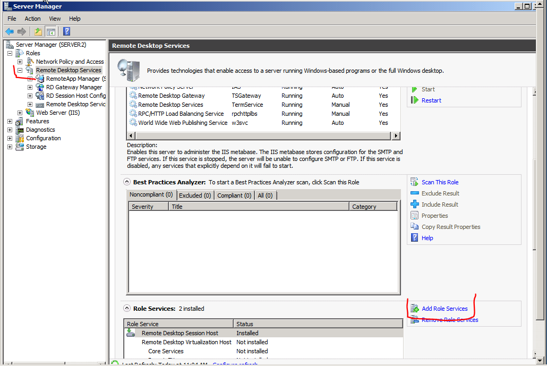The height and width of the screenshot is (366, 547).
Task: Click the Up one level folder icon
Action: [x=38, y=32]
